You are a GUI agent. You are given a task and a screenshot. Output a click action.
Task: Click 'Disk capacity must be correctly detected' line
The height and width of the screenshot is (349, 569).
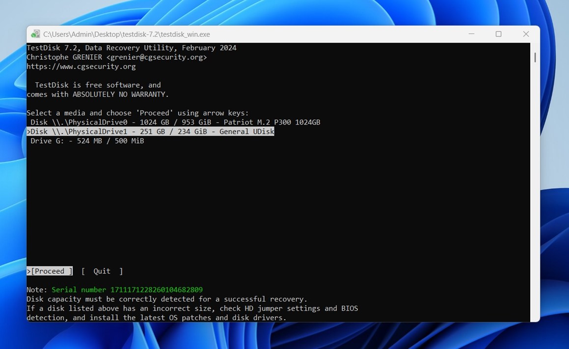[x=167, y=299]
